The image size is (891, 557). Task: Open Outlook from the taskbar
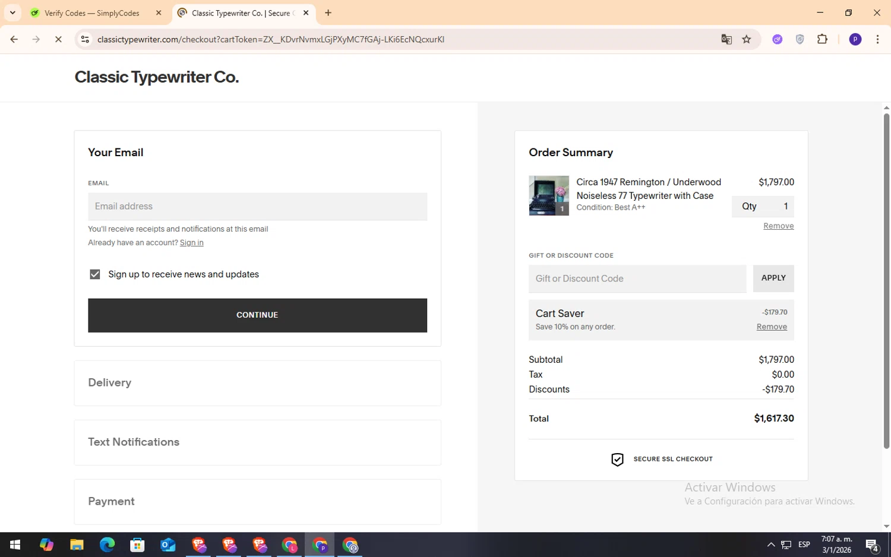click(x=168, y=545)
